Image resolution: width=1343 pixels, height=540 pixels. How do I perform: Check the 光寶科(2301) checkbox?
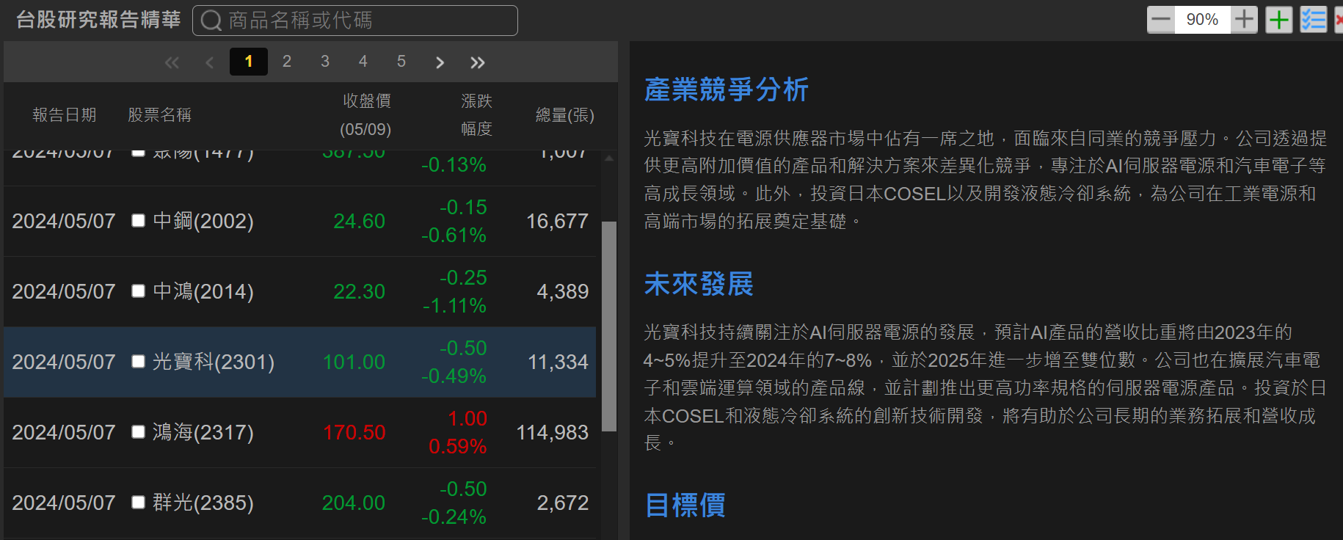138,362
